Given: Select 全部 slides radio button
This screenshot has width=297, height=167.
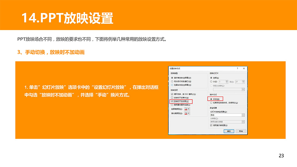Looking at the screenshot, I should pyautogui.click(x=211, y=78).
